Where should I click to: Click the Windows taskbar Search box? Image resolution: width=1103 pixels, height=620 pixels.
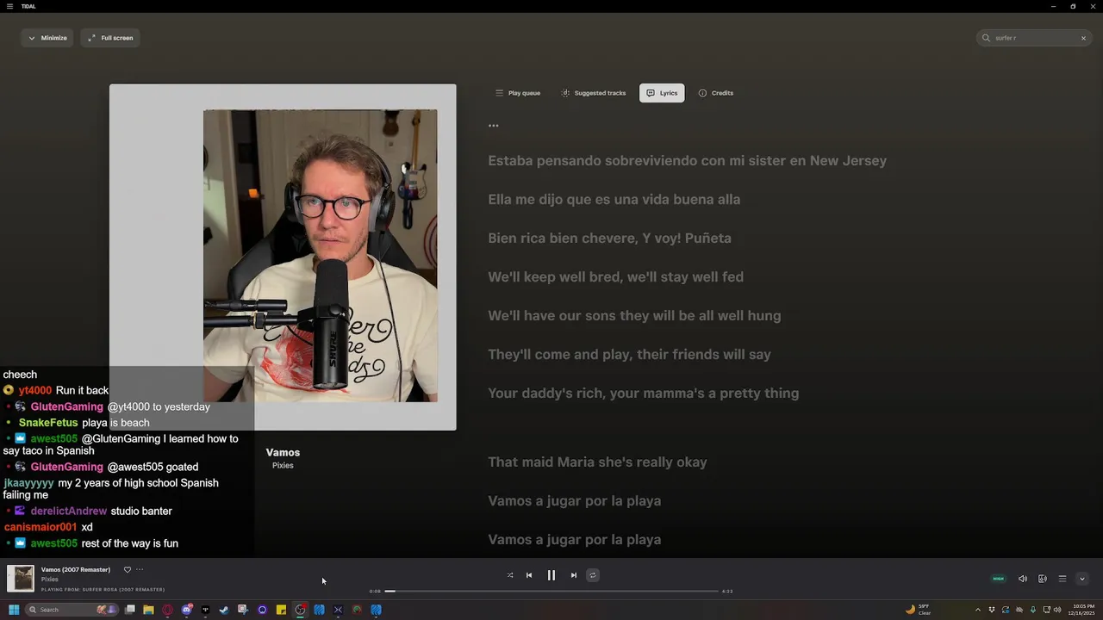(72, 610)
